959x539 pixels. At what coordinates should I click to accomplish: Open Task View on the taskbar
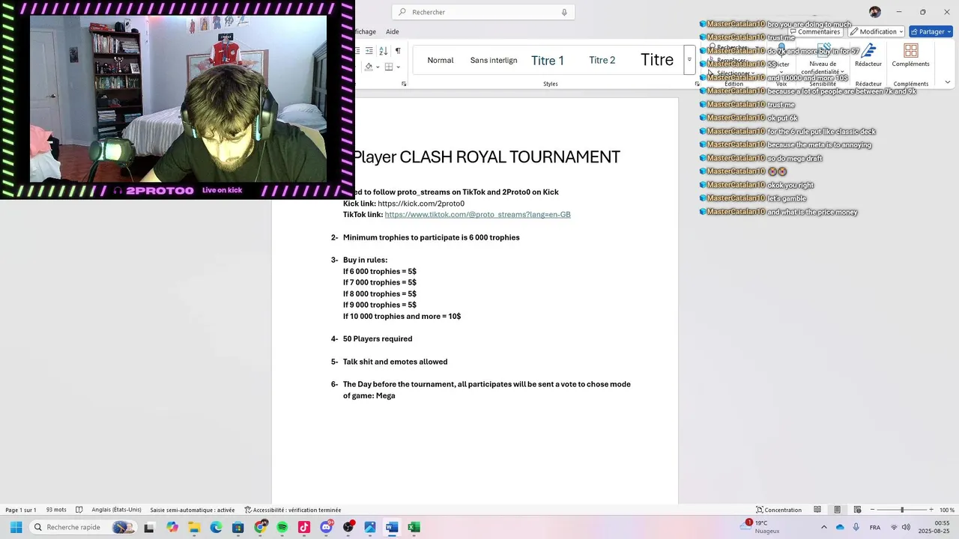149,527
